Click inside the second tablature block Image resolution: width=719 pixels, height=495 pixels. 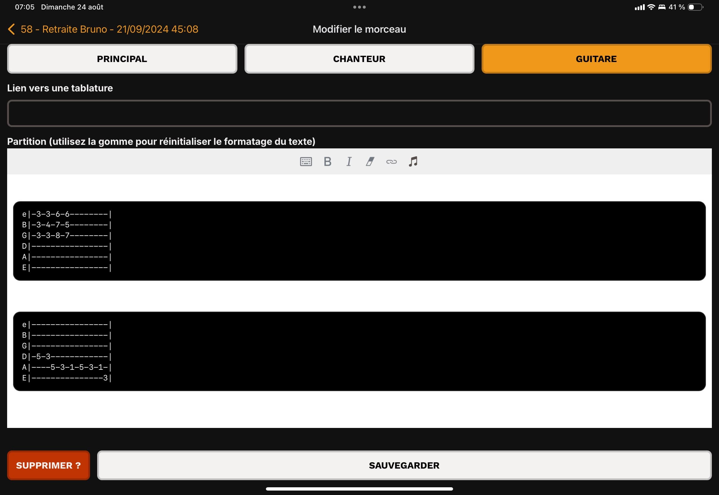coord(359,351)
